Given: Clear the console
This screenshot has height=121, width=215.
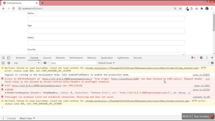Looking at the screenshot, I should coord(9,63).
